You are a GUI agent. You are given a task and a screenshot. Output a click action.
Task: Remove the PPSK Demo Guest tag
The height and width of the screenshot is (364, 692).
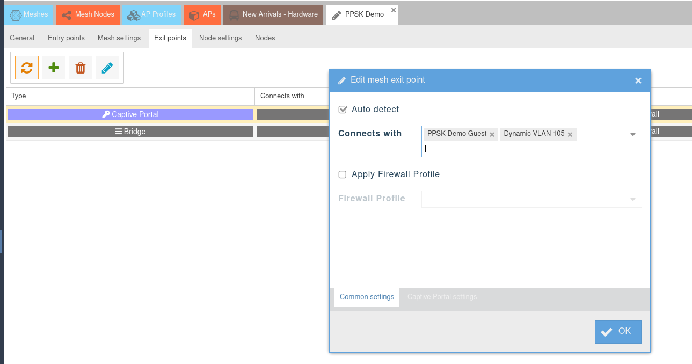point(492,134)
